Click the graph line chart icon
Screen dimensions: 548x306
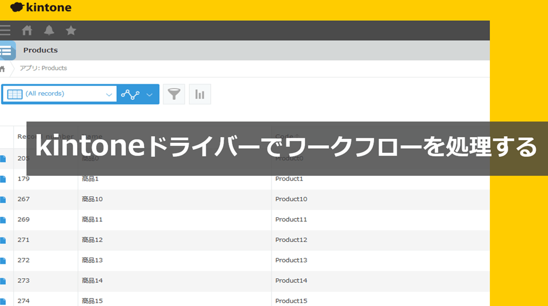(130, 95)
